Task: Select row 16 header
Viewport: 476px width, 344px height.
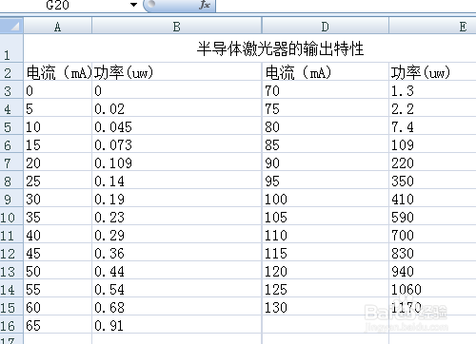Action: point(11,324)
